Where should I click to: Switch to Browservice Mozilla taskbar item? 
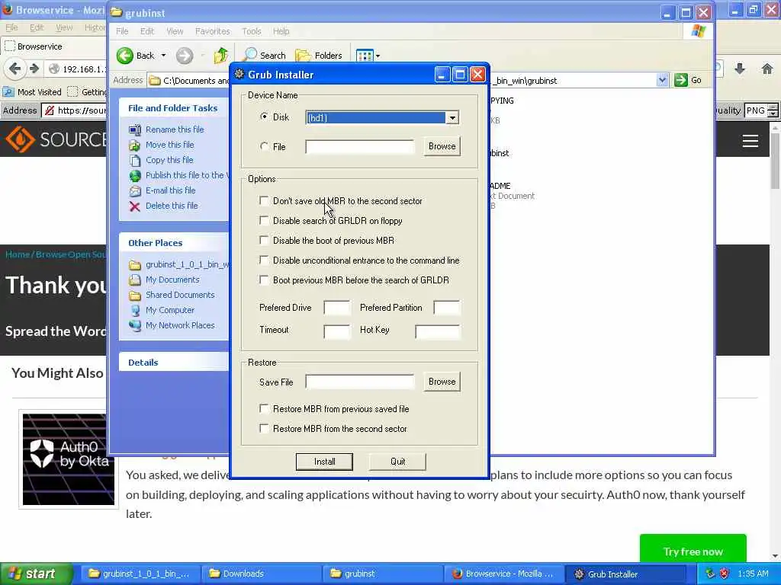[x=503, y=574]
